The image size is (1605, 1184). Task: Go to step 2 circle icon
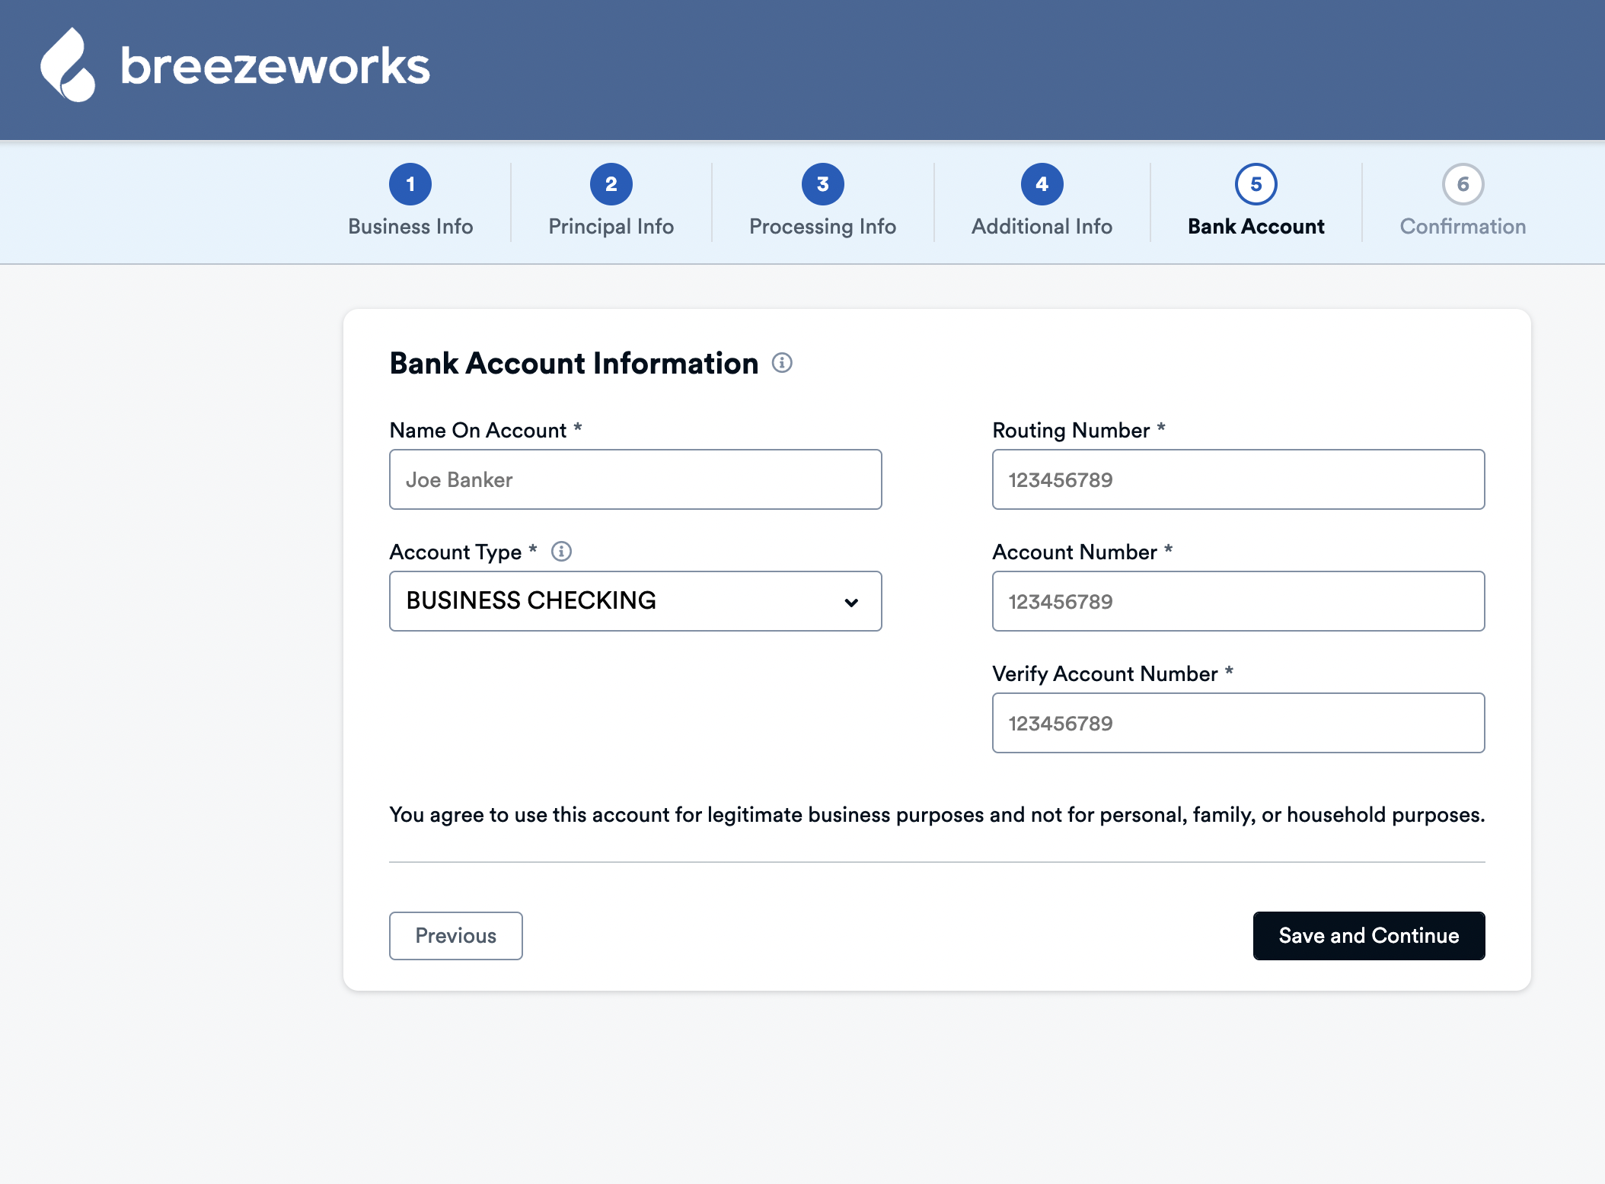(x=611, y=184)
